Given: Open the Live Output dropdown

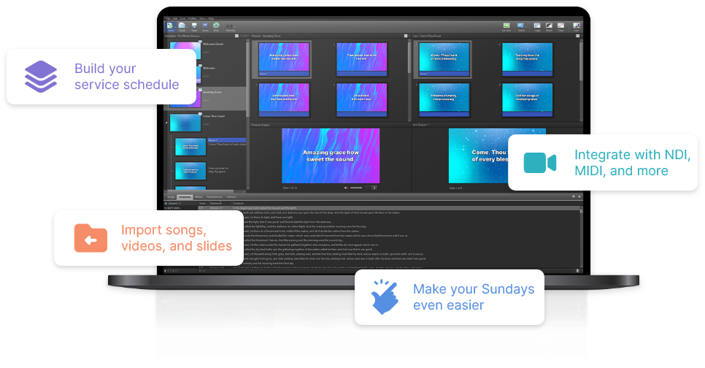Looking at the screenshot, I should (421, 125).
